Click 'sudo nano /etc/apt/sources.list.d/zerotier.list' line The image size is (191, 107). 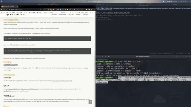113,14
